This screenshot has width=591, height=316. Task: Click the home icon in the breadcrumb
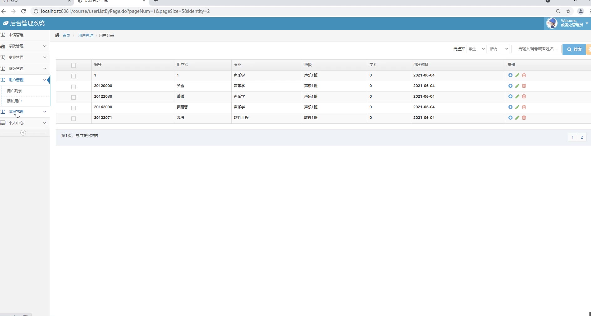pos(57,35)
